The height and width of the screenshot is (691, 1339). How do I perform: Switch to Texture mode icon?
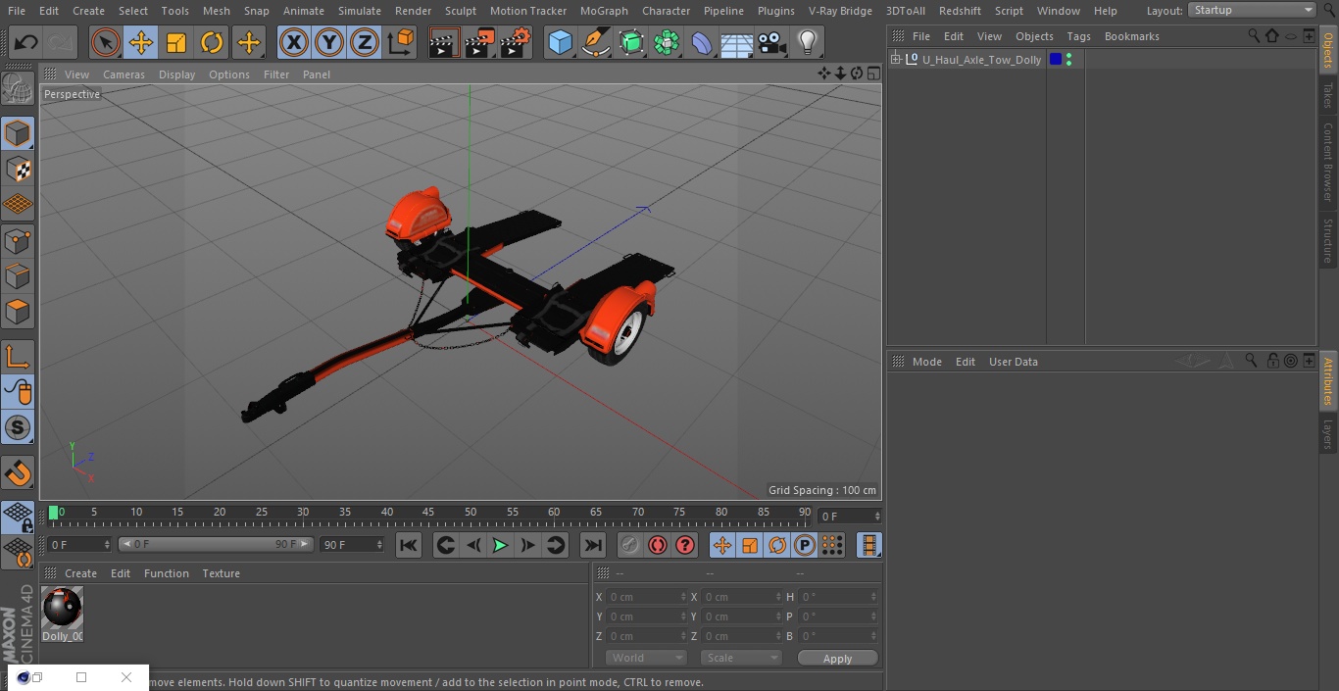pos(18,169)
